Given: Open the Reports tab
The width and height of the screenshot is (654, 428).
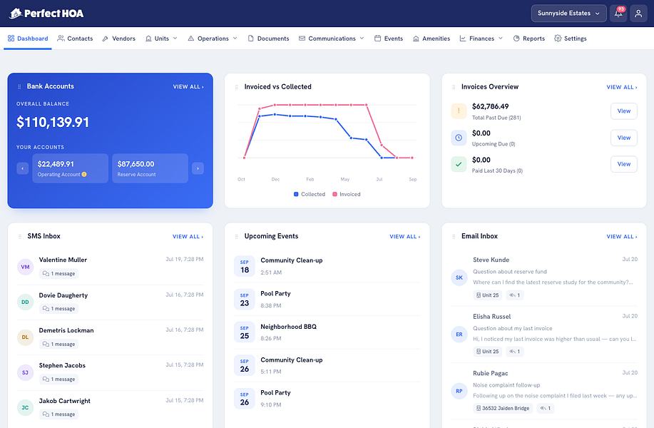Looking at the screenshot, I should [529, 39].
